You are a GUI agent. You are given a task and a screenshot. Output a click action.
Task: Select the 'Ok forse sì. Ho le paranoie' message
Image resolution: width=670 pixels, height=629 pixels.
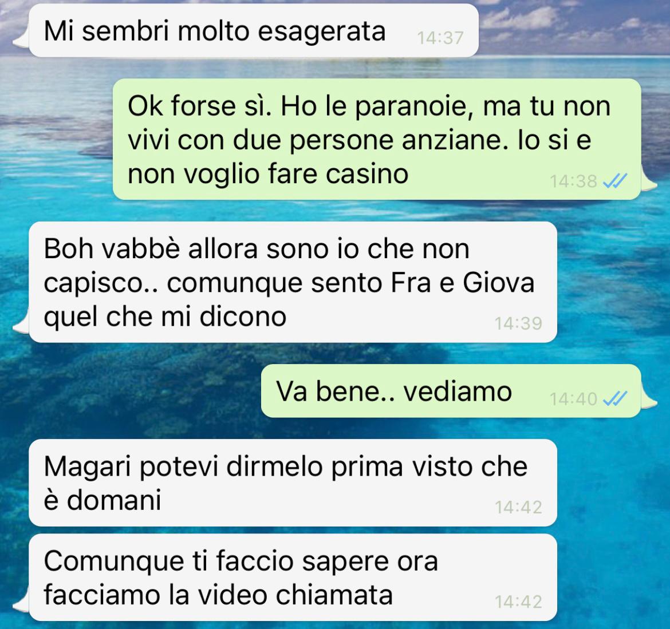376,139
